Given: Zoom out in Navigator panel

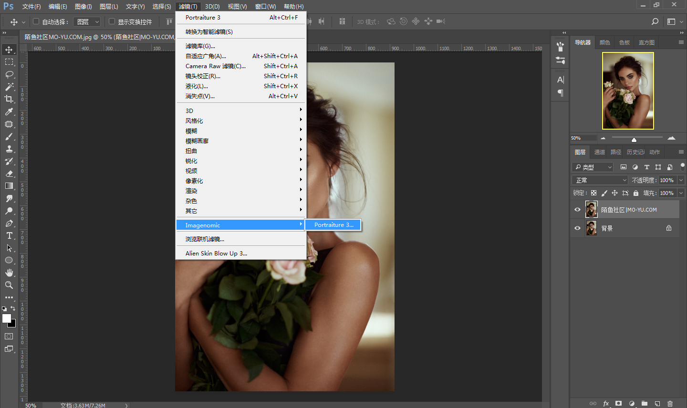Looking at the screenshot, I should 603,138.
